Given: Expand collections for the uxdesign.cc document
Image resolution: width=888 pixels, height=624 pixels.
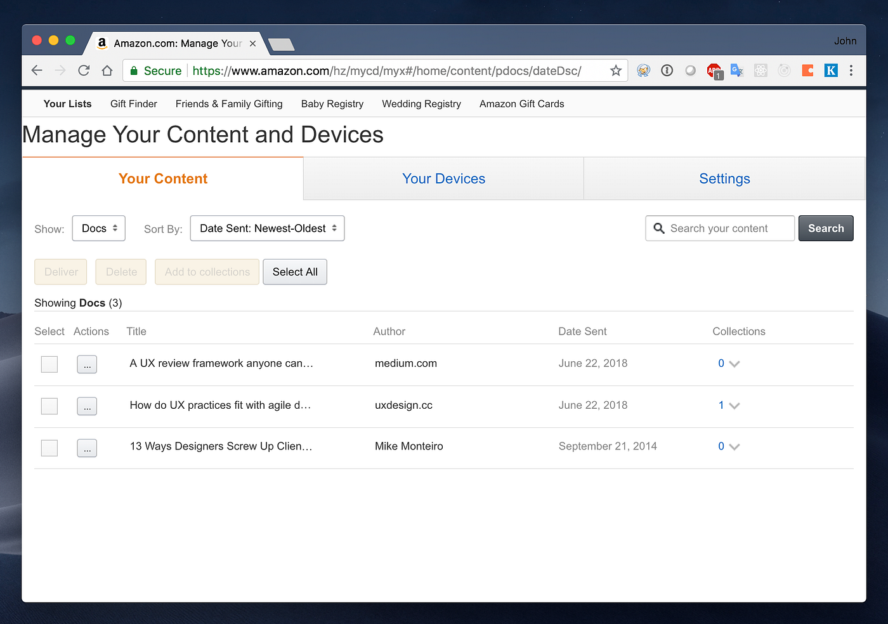Looking at the screenshot, I should coord(735,405).
